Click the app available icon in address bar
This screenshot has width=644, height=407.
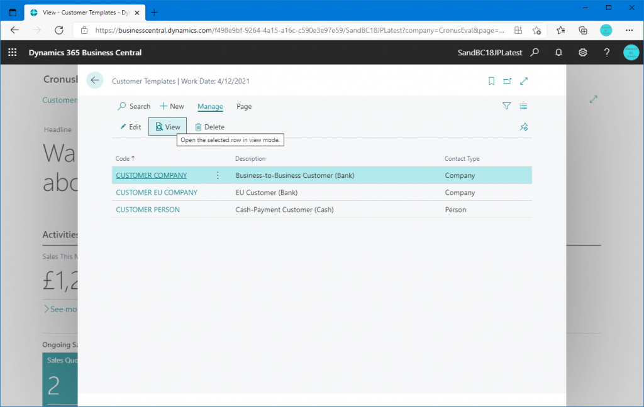pos(518,30)
